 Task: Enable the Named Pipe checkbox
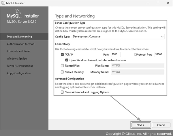point(62,66)
